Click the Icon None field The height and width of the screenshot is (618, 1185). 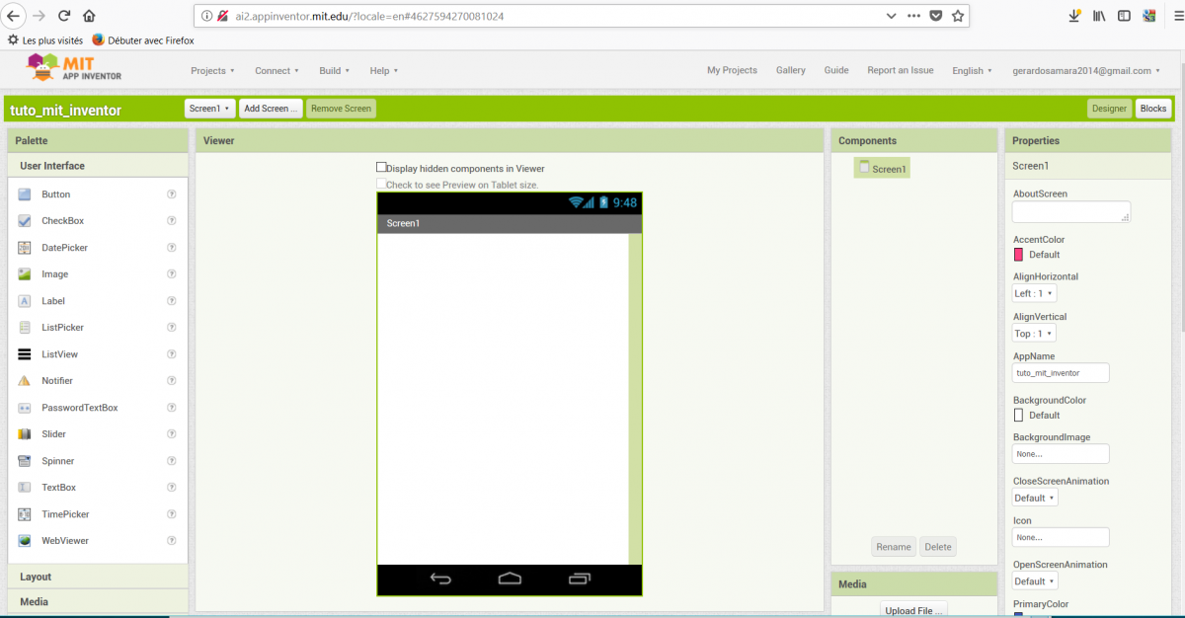[1061, 537]
